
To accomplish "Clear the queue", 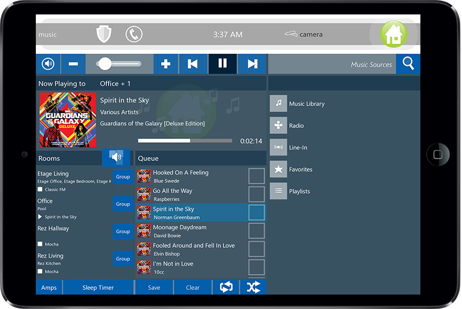I will 193,288.
